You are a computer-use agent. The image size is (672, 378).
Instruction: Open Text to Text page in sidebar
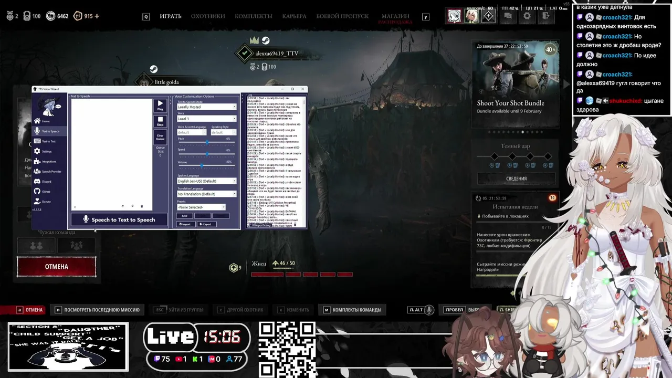[48, 141]
